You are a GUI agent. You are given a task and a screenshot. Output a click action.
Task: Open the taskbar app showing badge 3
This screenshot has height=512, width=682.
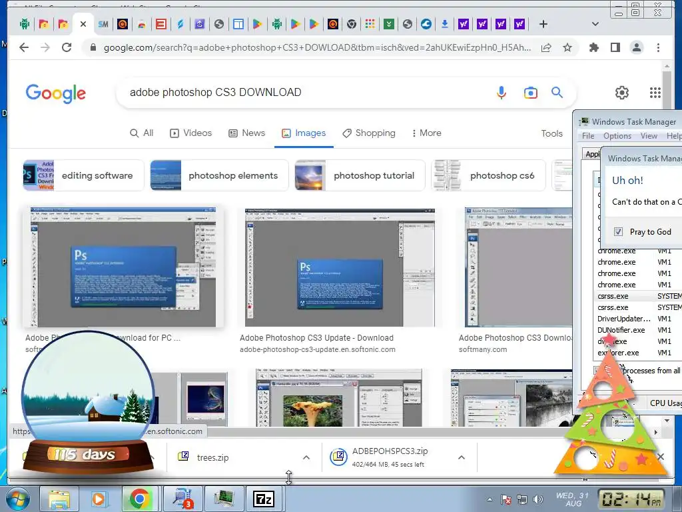pos(182,499)
